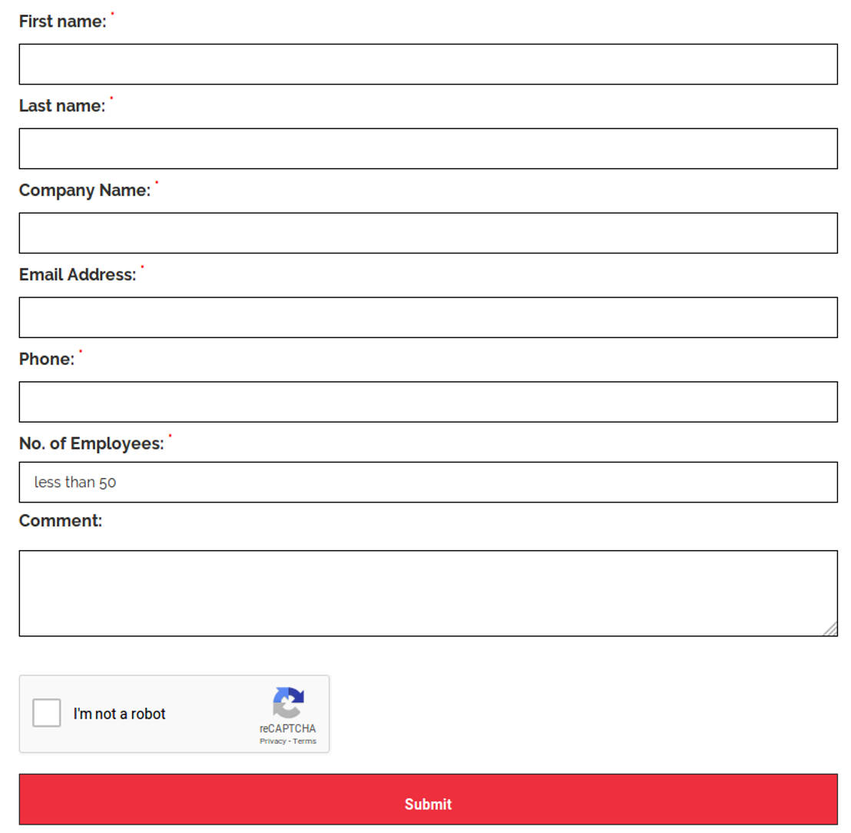
Task: Focus the Phone number input
Action: [x=428, y=402]
